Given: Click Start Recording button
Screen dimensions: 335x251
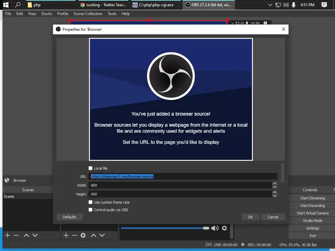Looking at the screenshot, I should point(312,206).
